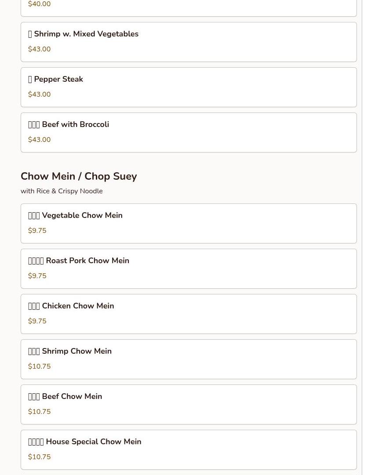Screen dimensions: 371x475
Task: Click the $9.75 price under Roast Pork
Action: click(x=37, y=276)
